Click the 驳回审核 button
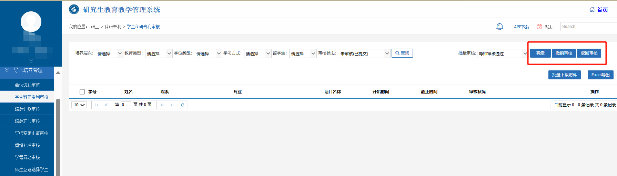 pyautogui.click(x=589, y=53)
